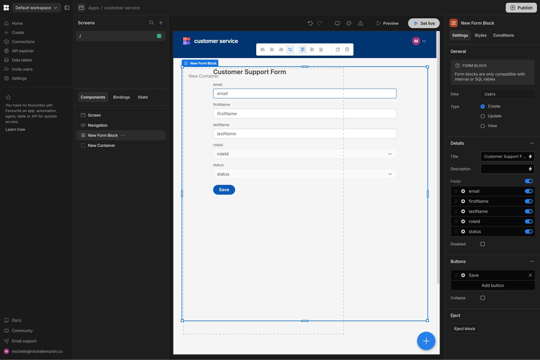This screenshot has height=360, width=540.
Task: Toggle horizontal stretch arrows icon
Action: click(290, 50)
